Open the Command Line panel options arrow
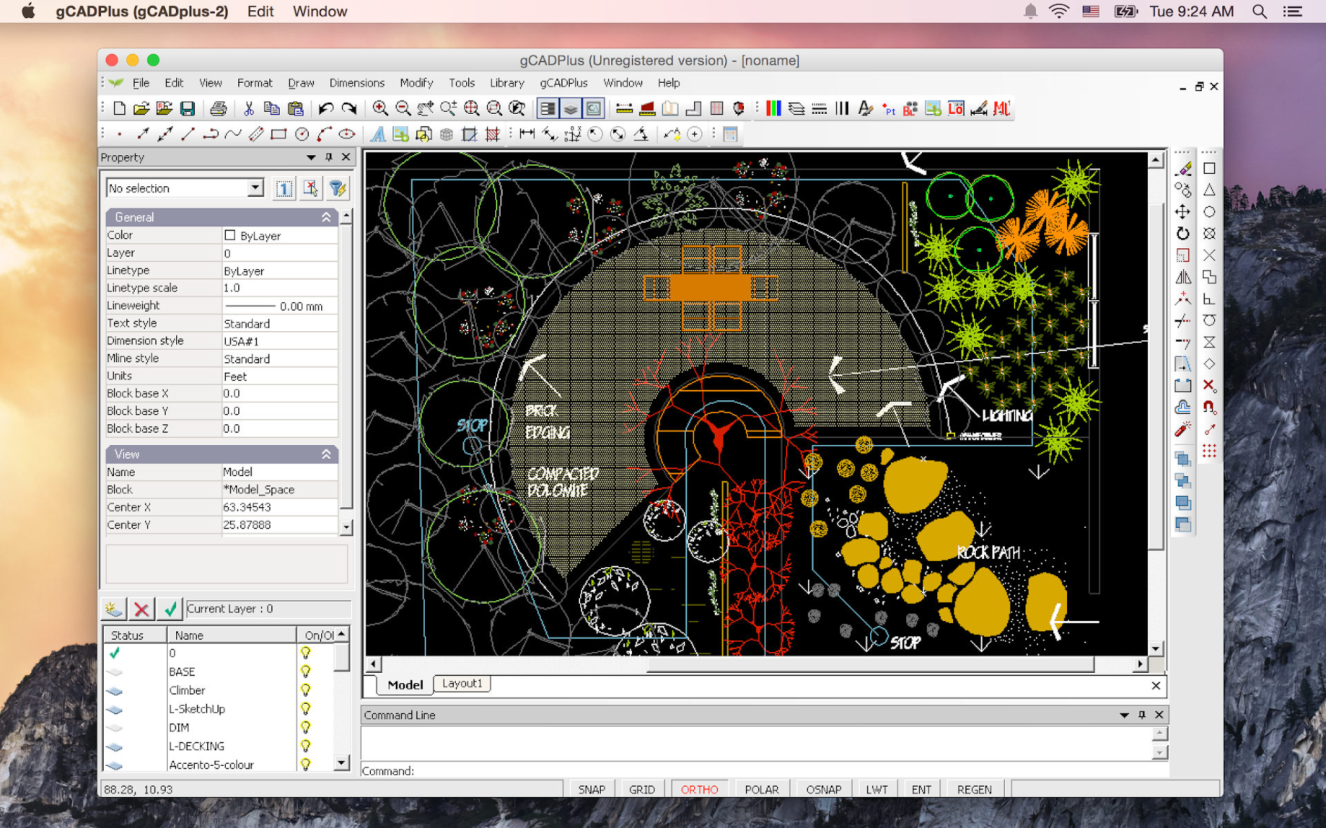1326x828 pixels. click(x=1124, y=716)
